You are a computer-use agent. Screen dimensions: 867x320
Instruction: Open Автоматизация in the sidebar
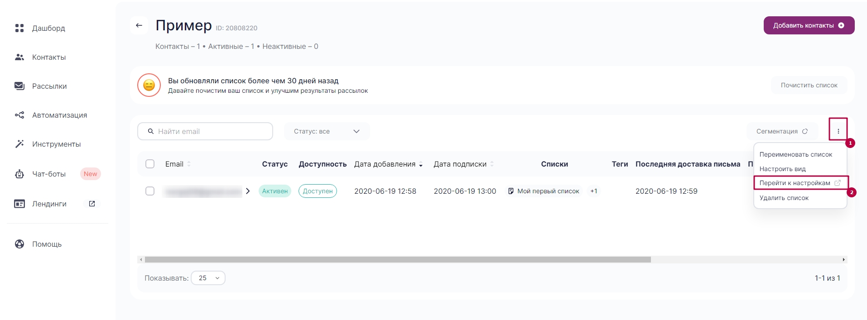tap(59, 115)
